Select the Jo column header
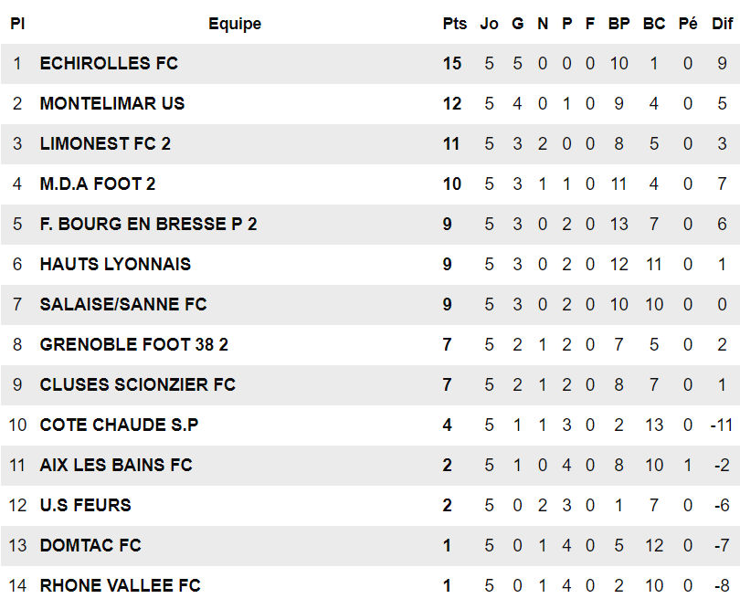Image resolution: width=740 pixels, height=609 pixels. [490, 25]
